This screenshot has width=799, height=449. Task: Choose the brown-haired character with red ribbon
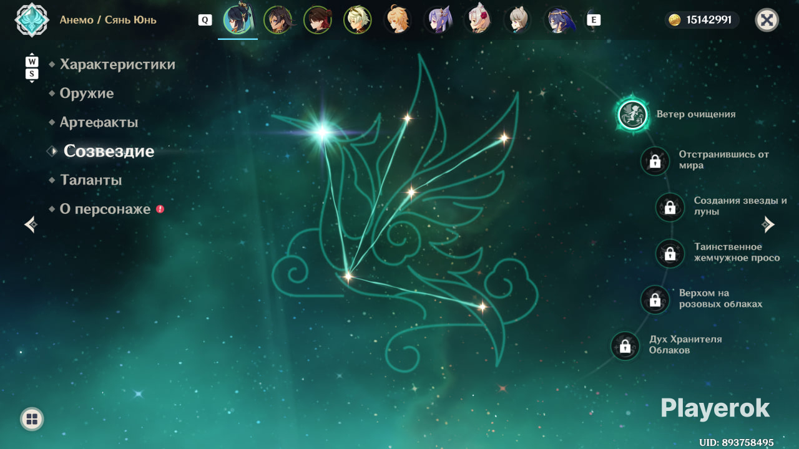(x=318, y=20)
